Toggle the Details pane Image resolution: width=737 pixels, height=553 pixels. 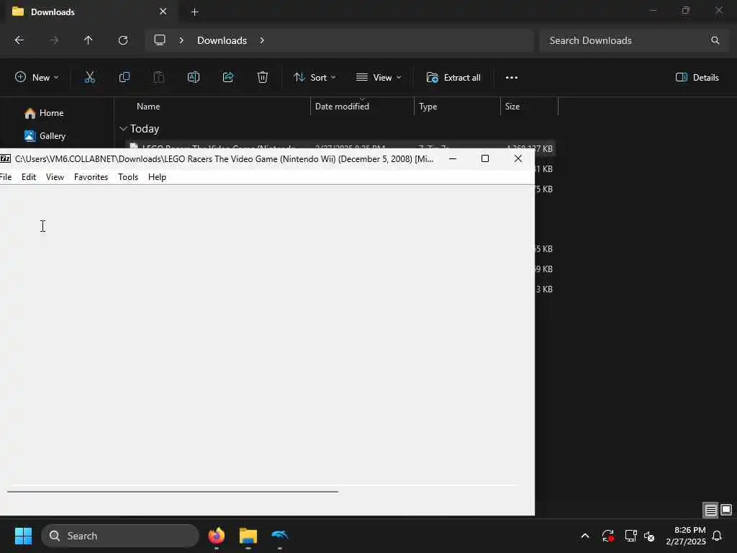coord(697,78)
